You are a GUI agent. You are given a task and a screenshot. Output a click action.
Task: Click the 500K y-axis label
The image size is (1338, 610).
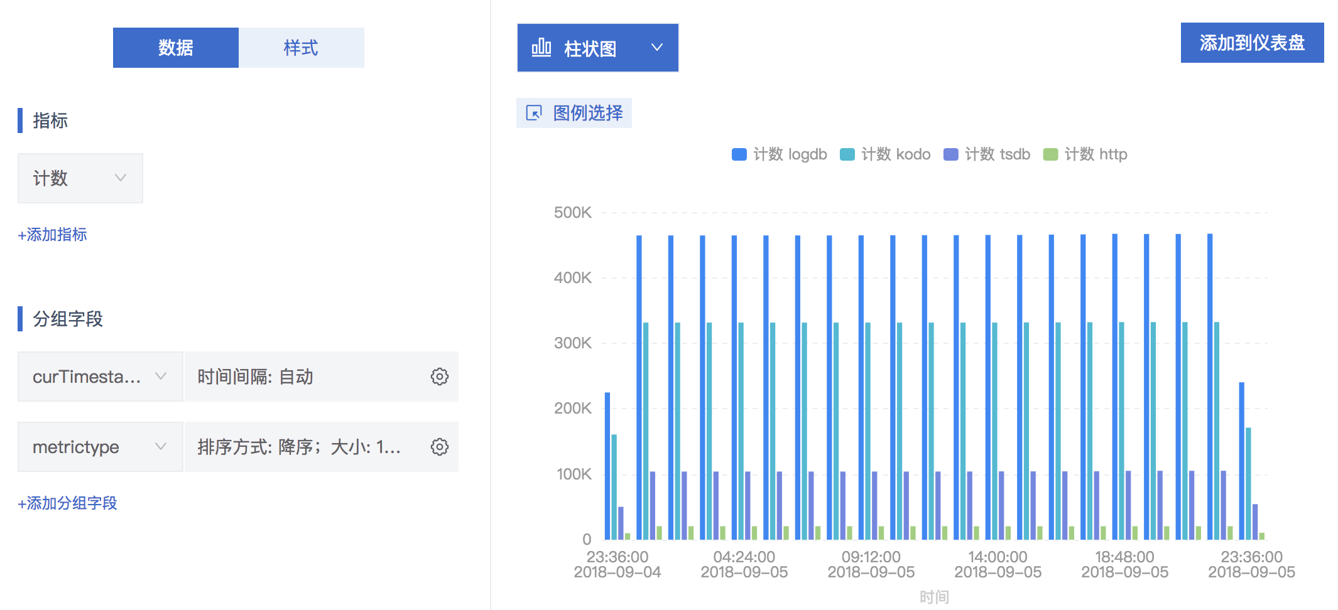click(573, 213)
